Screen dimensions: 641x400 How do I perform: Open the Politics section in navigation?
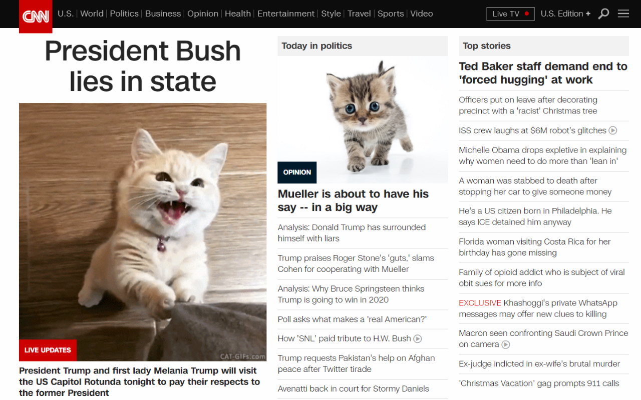coord(124,13)
